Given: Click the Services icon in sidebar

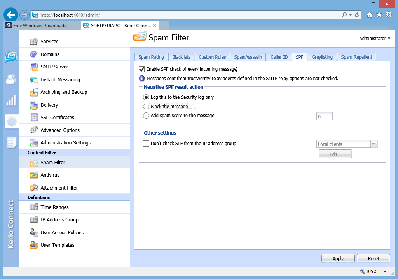Looking at the screenshot, I should pyautogui.click(x=34, y=41).
